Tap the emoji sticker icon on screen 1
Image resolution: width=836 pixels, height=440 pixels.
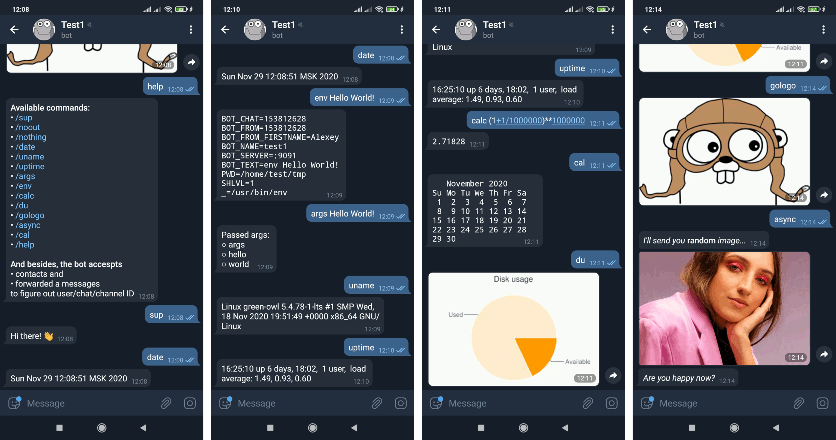tap(14, 403)
